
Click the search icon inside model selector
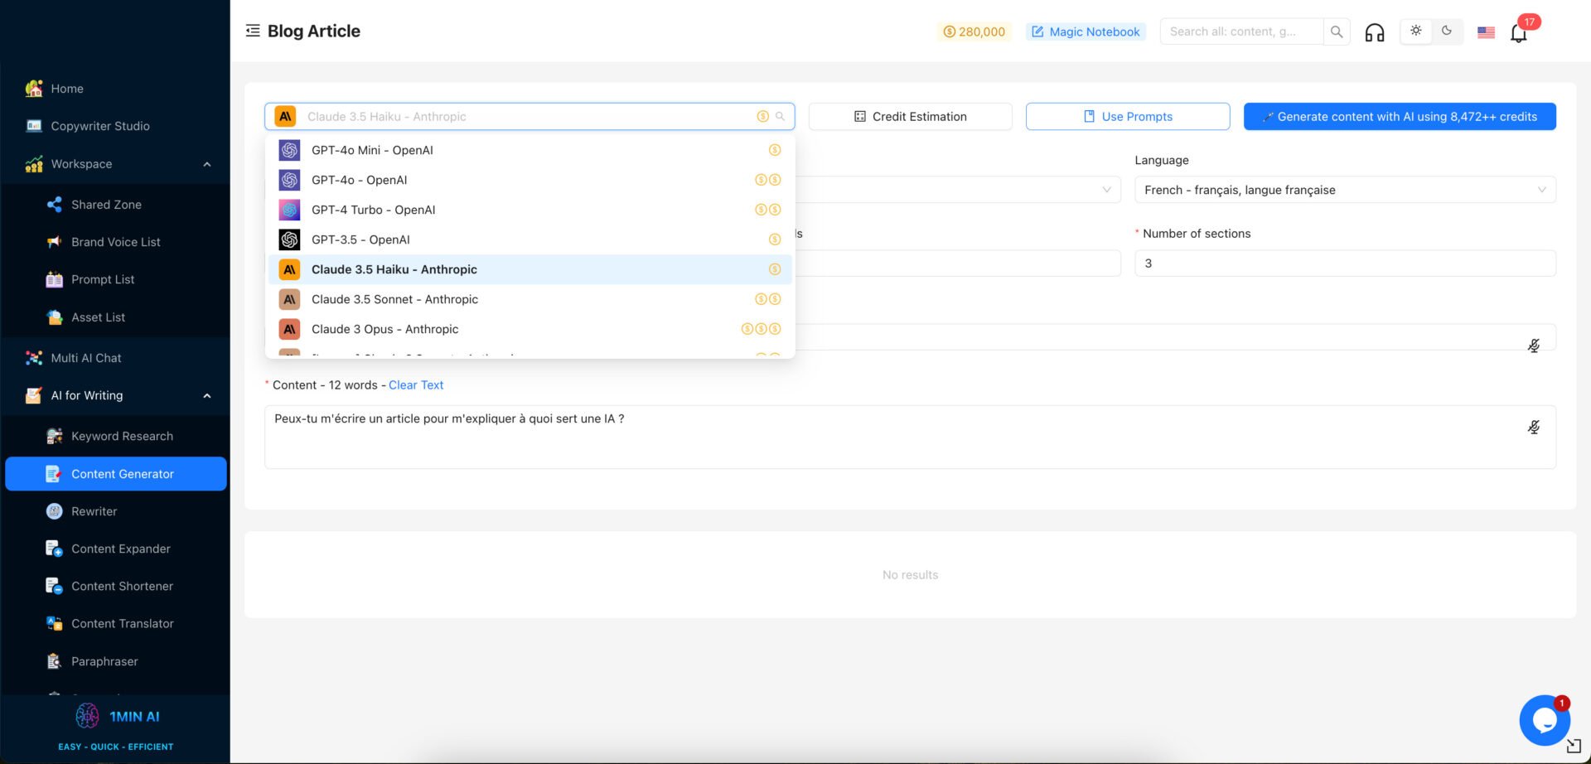tap(780, 117)
